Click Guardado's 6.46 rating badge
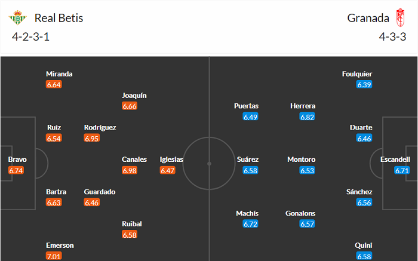Viewport: 418px width, 261px height. [x=91, y=202]
